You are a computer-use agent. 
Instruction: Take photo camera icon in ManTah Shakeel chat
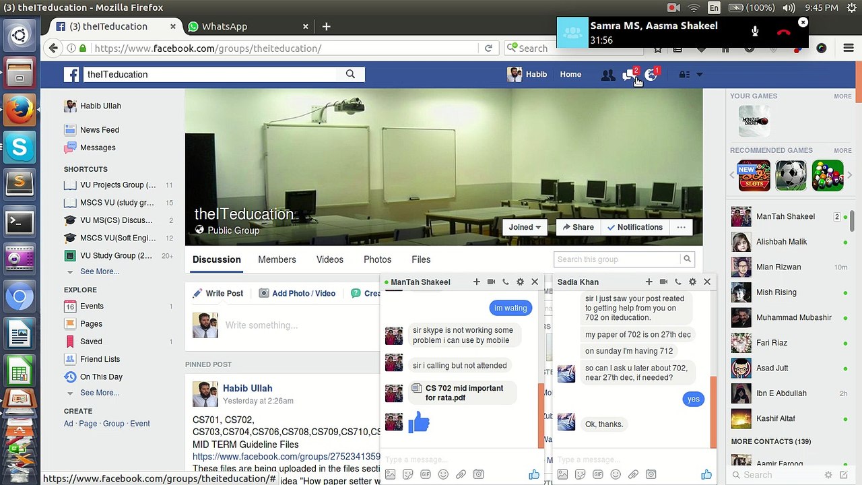coord(478,474)
